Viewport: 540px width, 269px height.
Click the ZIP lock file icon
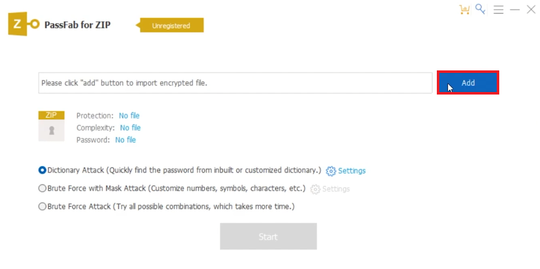[x=51, y=126]
